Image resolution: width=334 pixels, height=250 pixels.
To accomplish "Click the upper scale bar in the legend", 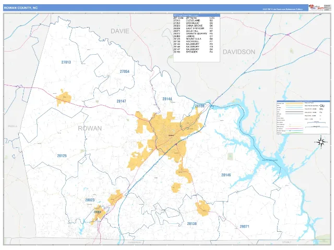I will [317, 122].
